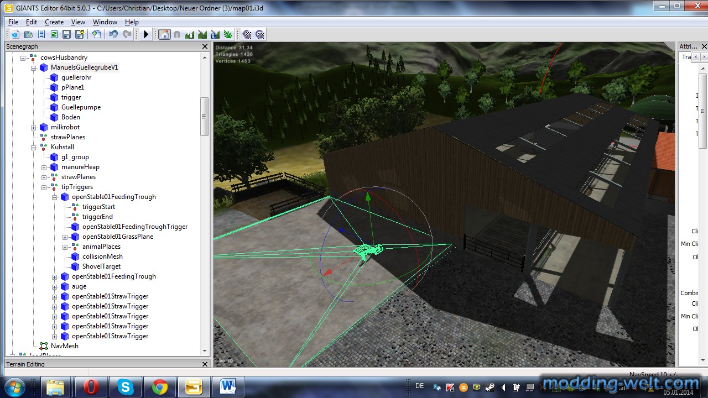Launch Opera from the taskbar
The height and width of the screenshot is (398, 708).
pyautogui.click(x=90, y=387)
